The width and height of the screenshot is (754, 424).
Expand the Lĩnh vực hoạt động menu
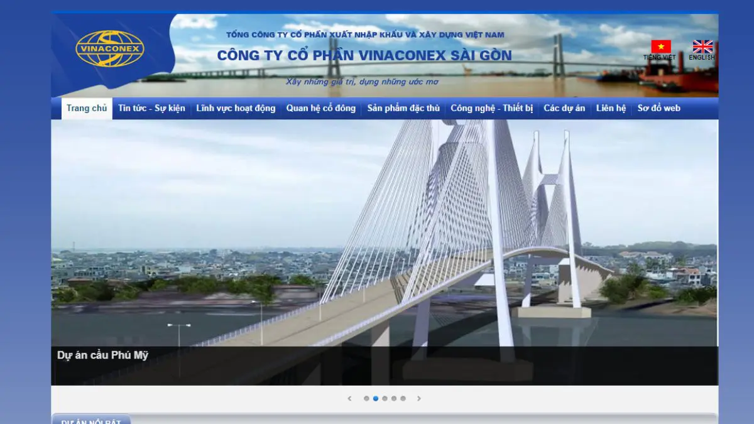pos(236,108)
